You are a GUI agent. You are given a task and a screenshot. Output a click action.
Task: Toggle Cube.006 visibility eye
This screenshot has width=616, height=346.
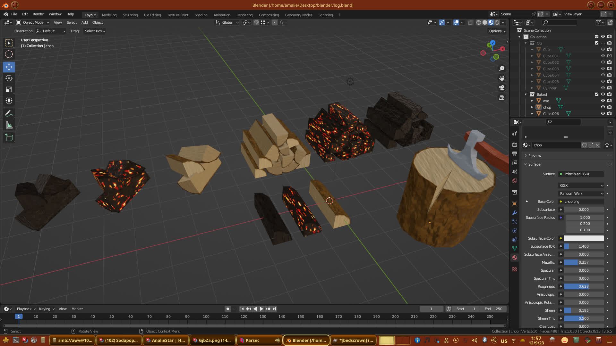603,113
